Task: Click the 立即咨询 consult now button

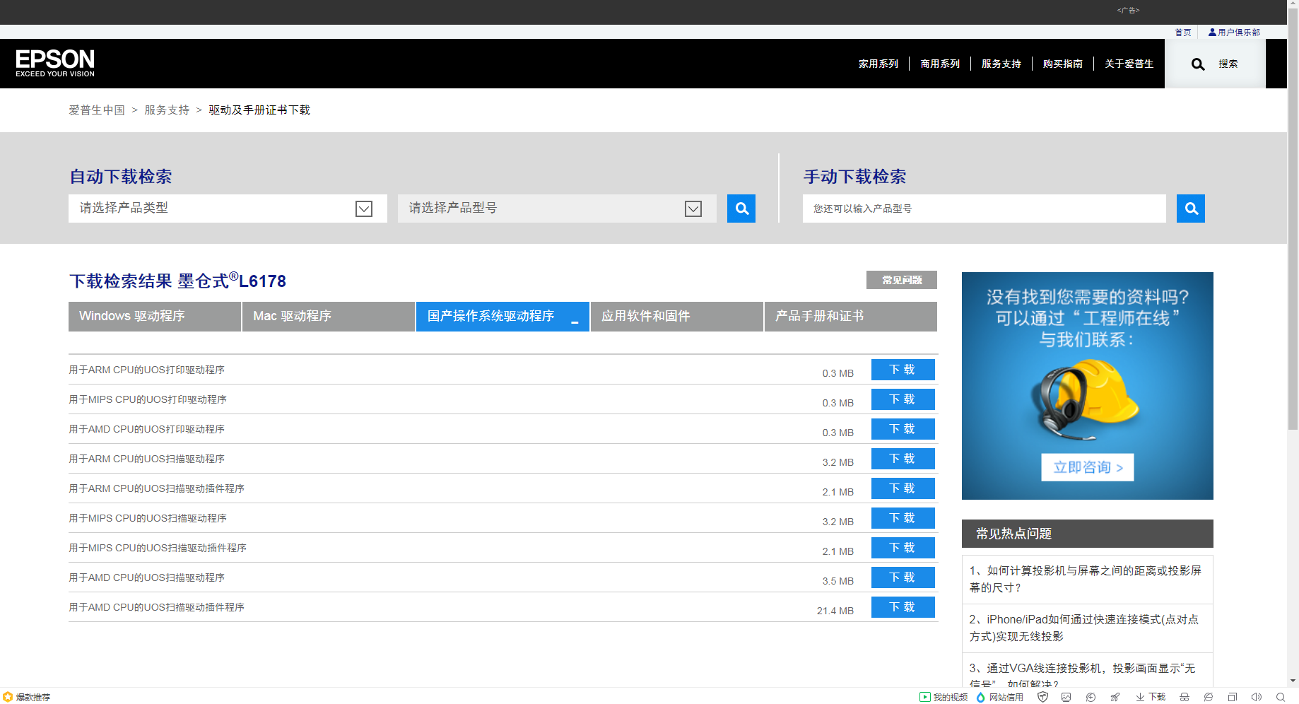Action: (1088, 467)
